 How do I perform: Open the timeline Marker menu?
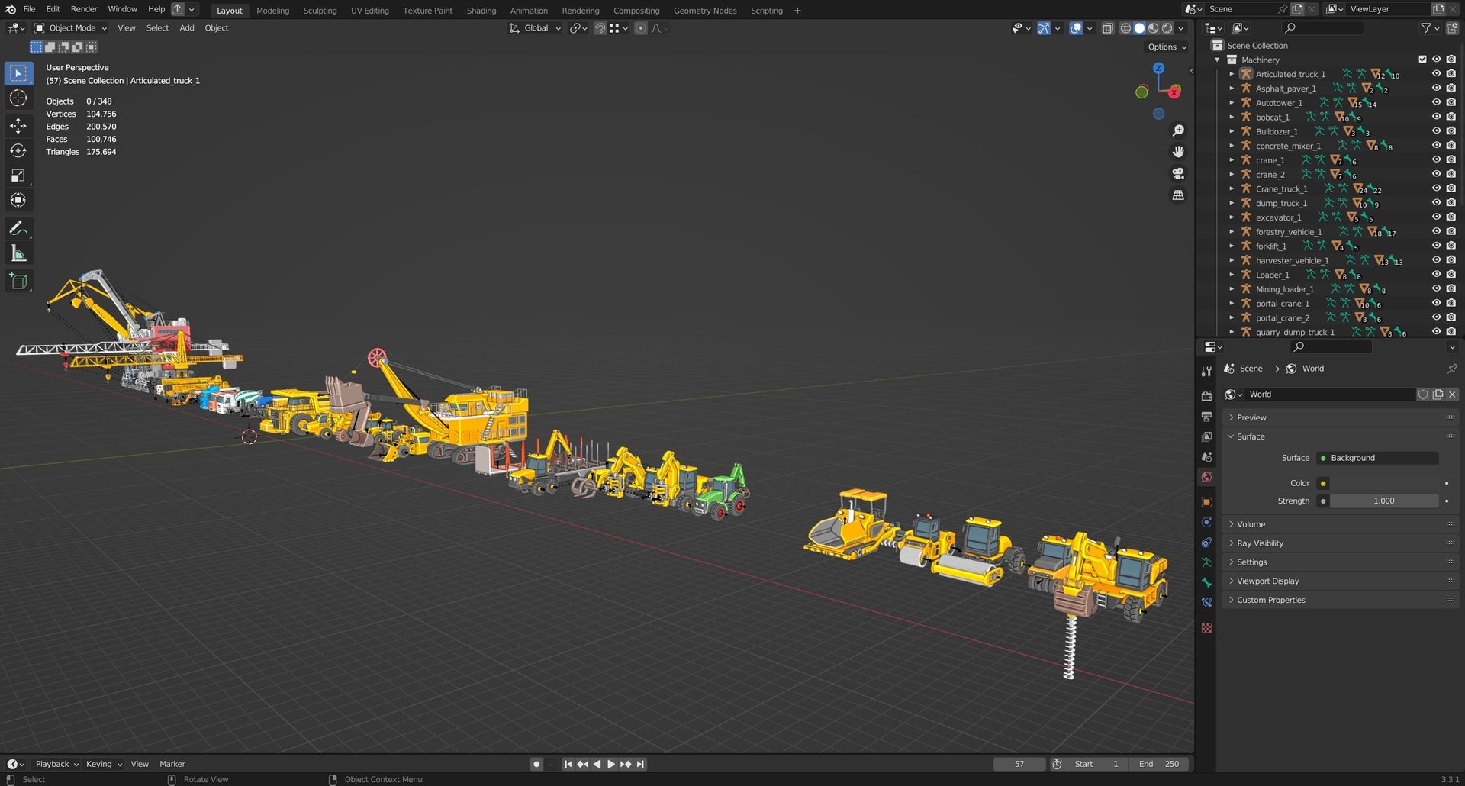[172, 764]
